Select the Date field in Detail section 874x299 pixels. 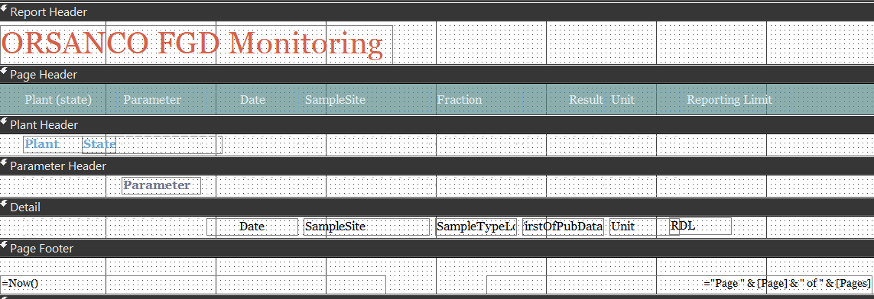click(252, 227)
